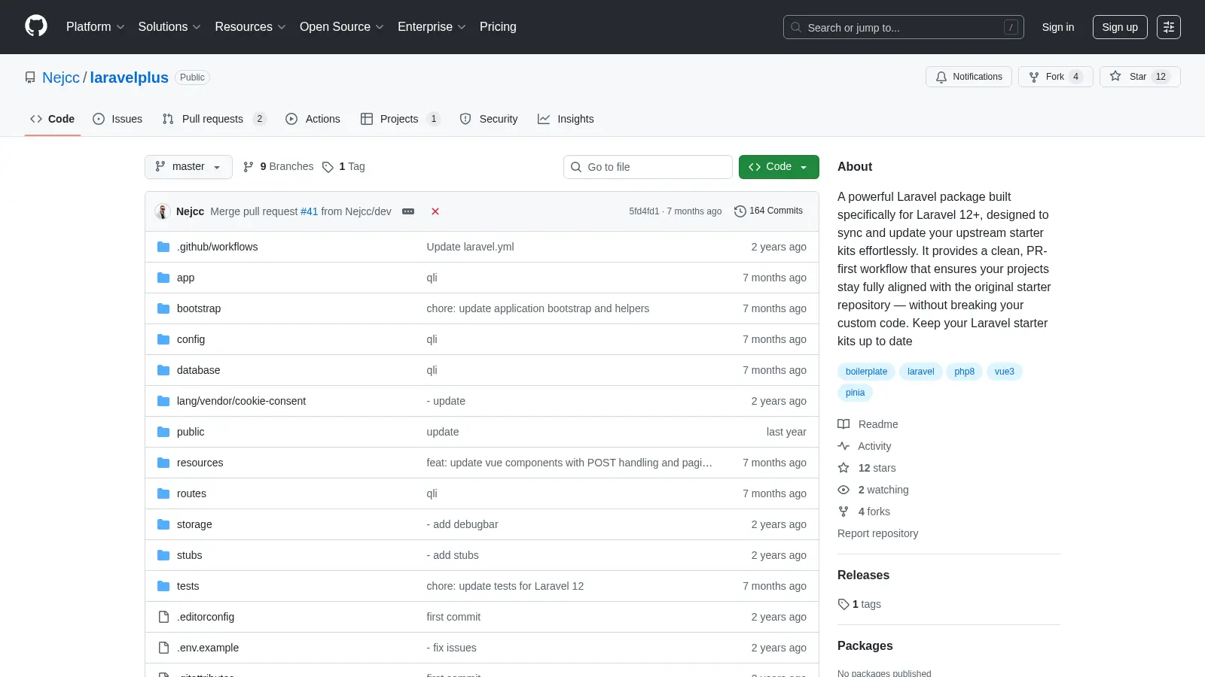Click the public folder icon
Image resolution: width=1205 pixels, height=677 pixels.
point(163,432)
